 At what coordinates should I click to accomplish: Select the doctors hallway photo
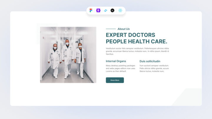pos(68,55)
